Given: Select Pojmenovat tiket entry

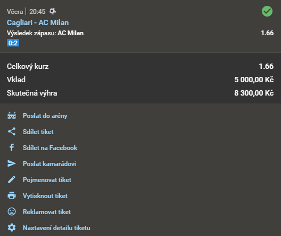Looking at the screenshot, I should coord(47,180).
